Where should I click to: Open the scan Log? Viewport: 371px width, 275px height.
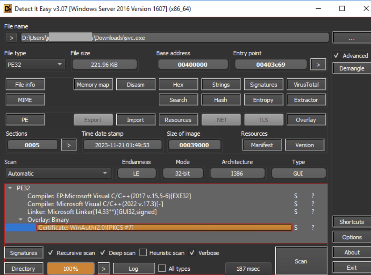click(134, 268)
